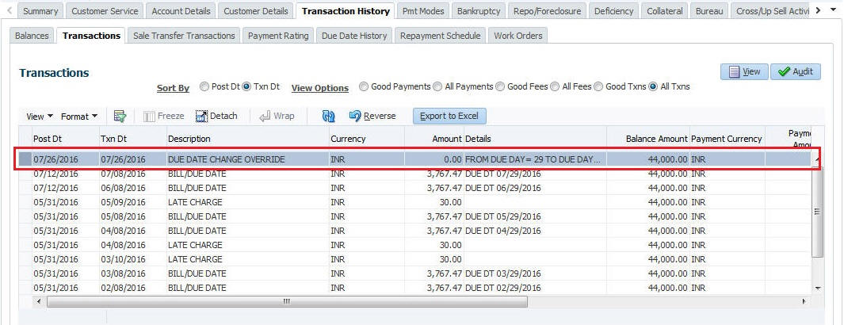The height and width of the screenshot is (325, 844).
Task: Open the Format dropdown menu
Action: 79,117
